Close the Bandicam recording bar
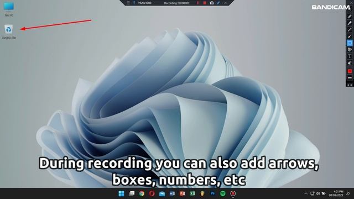This screenshot has height=199, width=354. (225, 3)
